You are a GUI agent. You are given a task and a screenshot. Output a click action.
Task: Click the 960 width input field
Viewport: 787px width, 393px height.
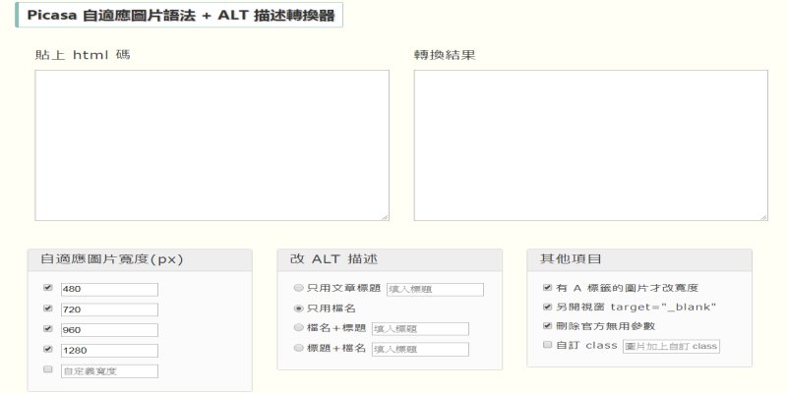tap(109, 330)
